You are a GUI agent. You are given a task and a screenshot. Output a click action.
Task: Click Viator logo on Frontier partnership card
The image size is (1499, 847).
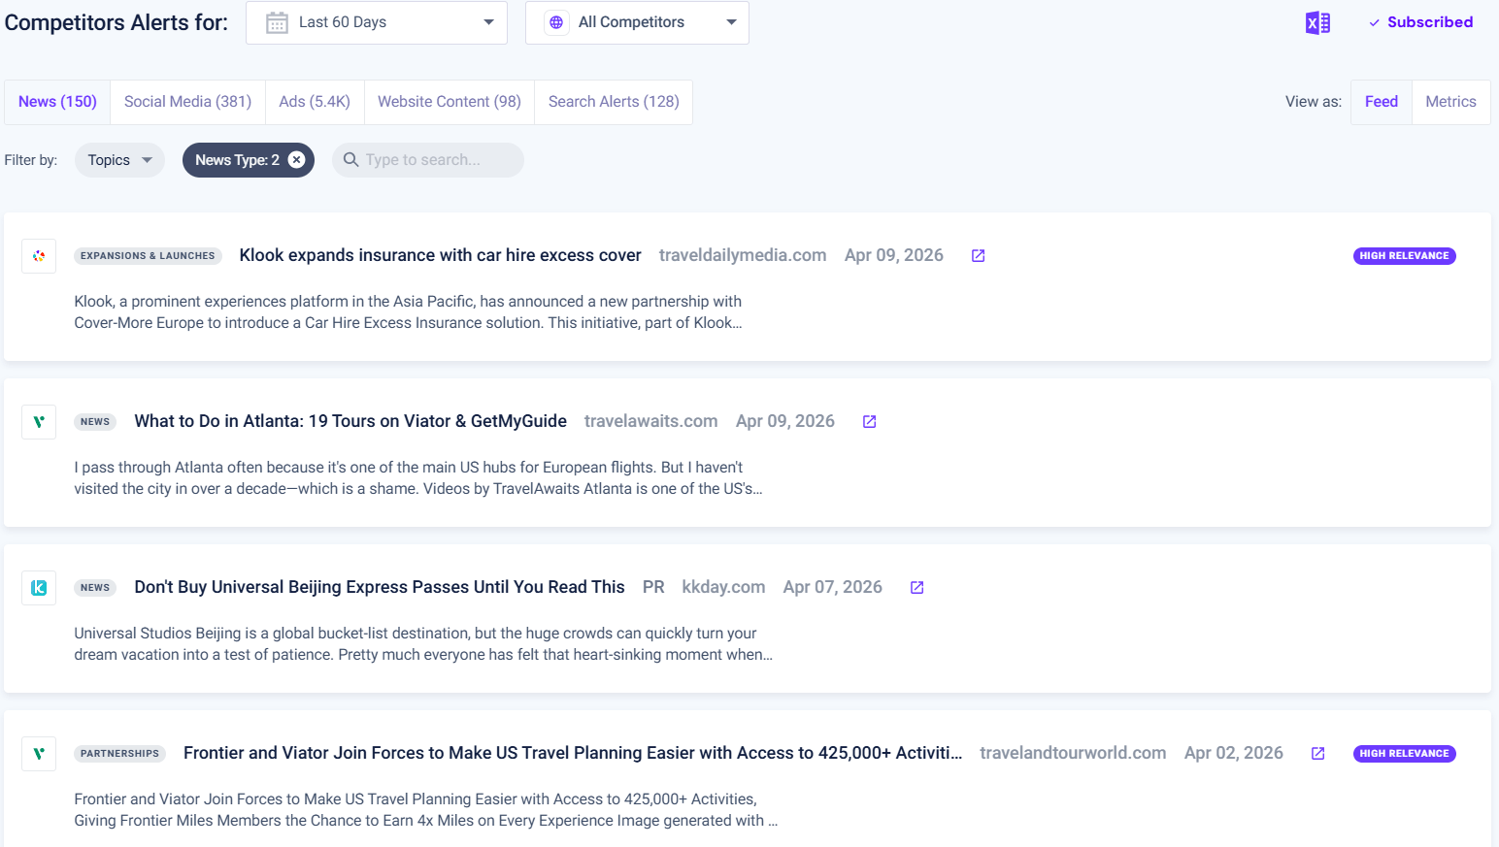coord(39,754)
